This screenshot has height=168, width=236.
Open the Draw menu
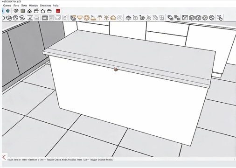[x=16, y=6]
